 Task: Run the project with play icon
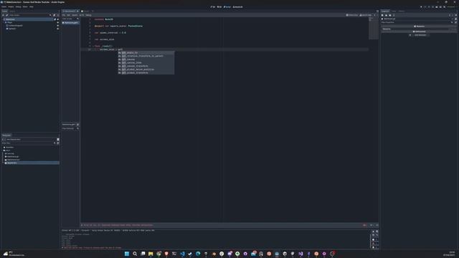[x=421, y=6]
